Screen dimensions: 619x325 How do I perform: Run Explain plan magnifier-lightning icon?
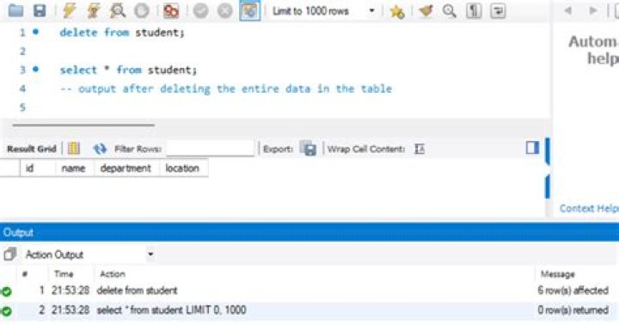pyautogui.click(x=117, y=10)
